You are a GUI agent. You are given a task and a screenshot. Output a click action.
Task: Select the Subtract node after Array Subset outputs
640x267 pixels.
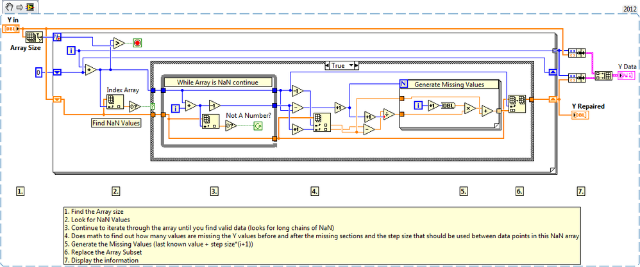click(x=370, y=129)
